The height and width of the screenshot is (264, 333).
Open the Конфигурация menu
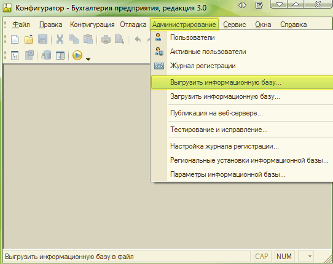pos(92,25)
